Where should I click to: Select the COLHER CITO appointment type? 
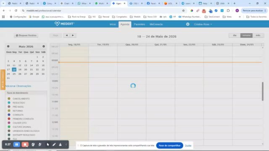click(20, 123)
